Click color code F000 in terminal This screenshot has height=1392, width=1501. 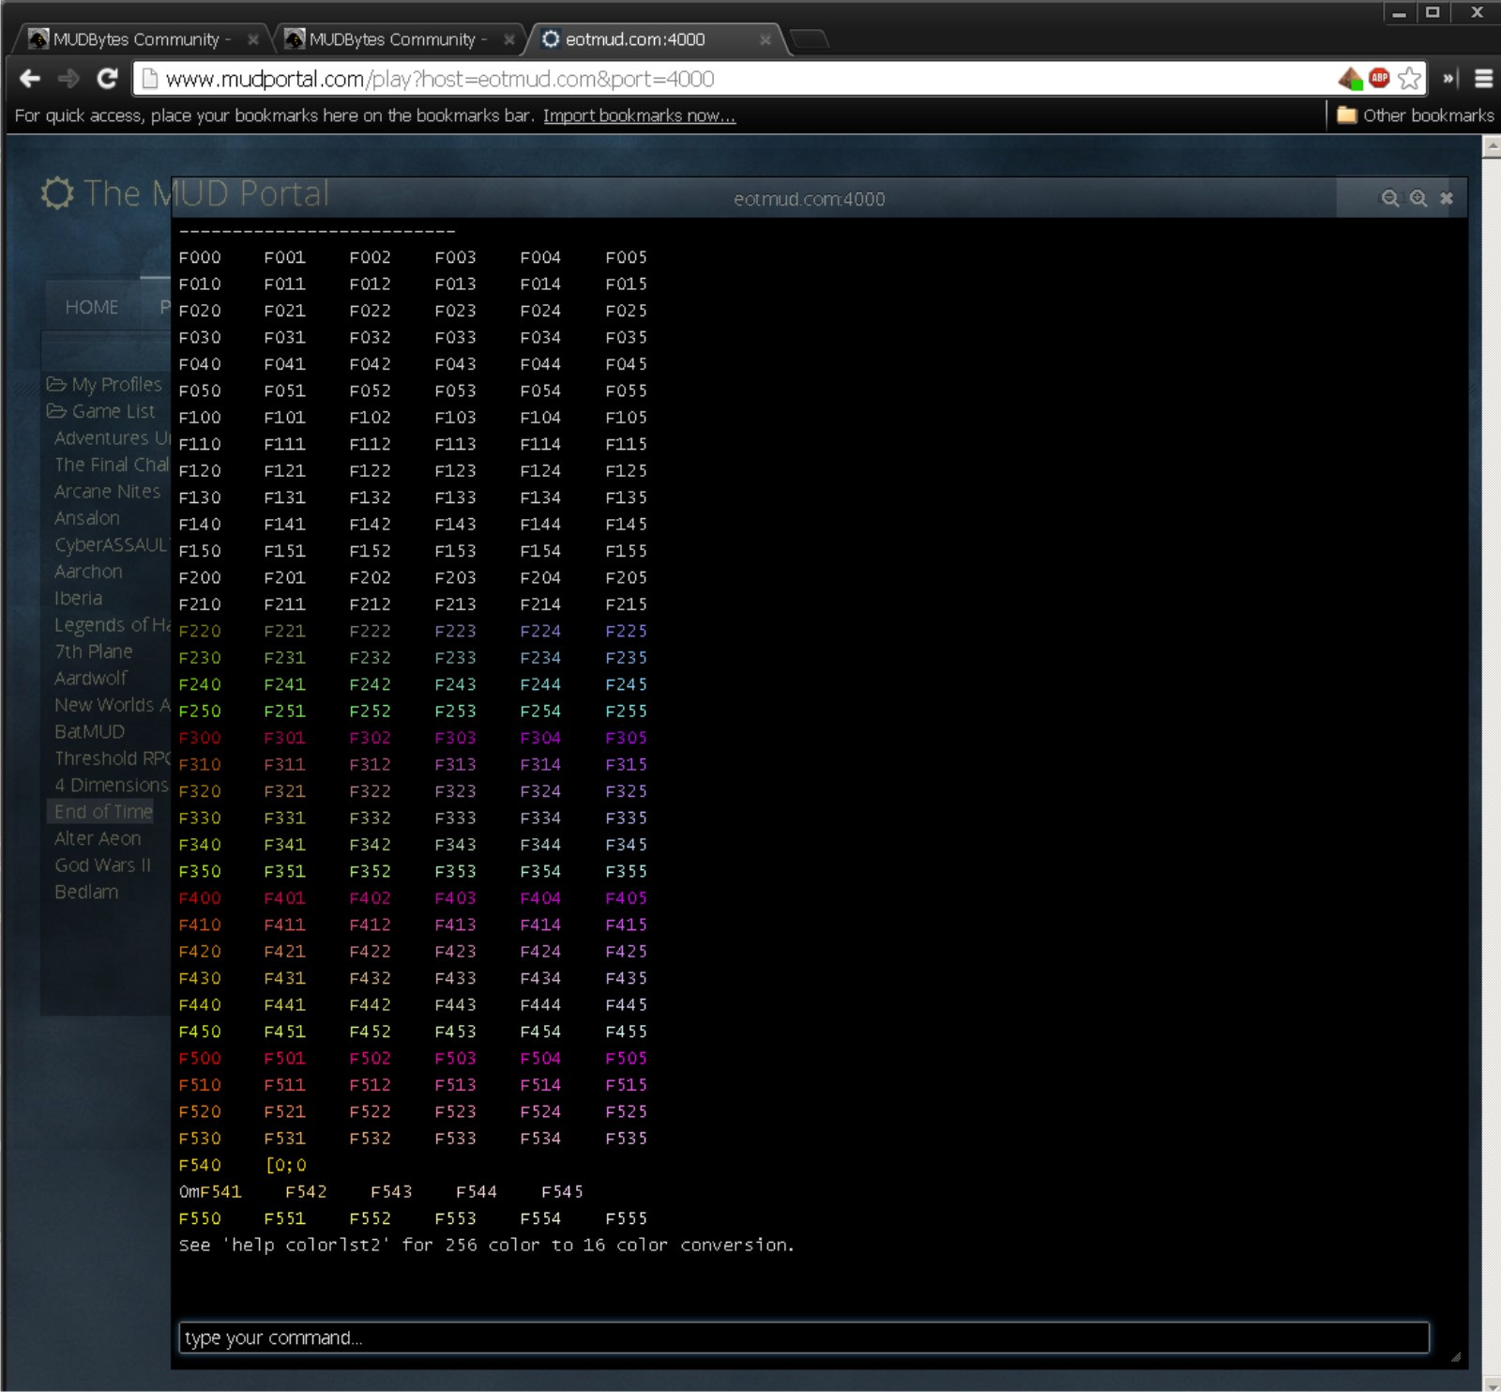[x=200, y=257]
